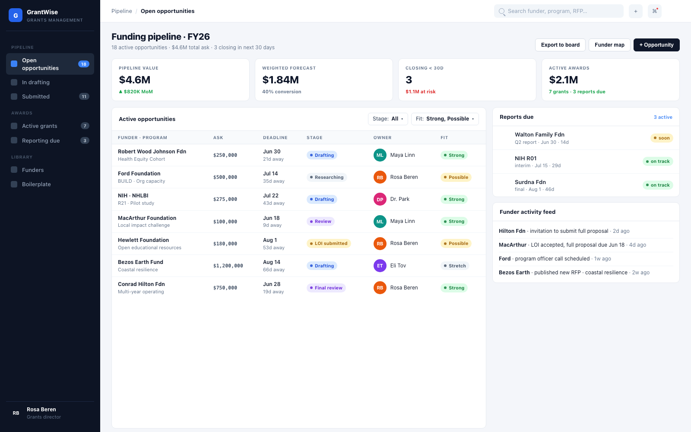Click the Drafting stage badge for NIH NHLBI
The height and width of the screenshot is (432, 691).
click(322, 199)
